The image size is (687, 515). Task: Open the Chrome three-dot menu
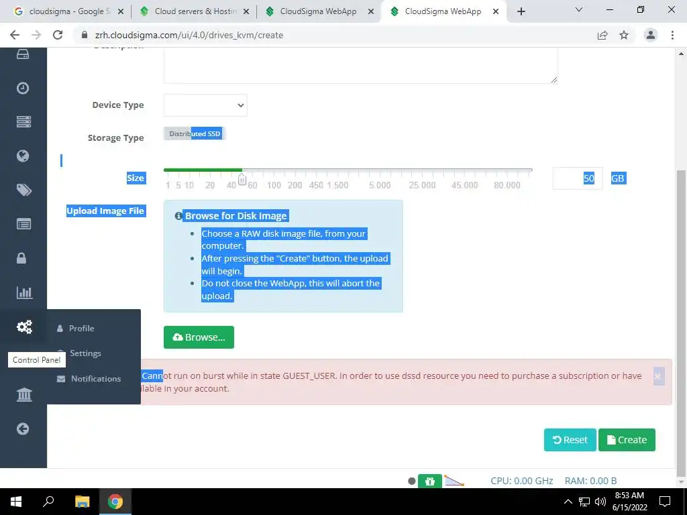[672, 35]
